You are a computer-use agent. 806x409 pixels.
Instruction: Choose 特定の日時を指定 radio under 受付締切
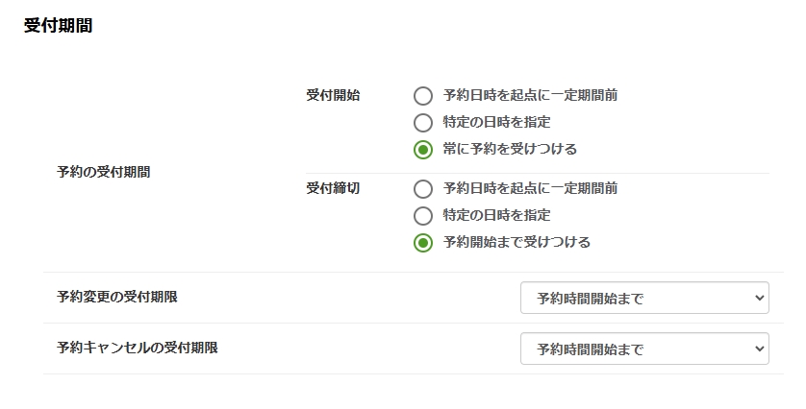[x=423, y=216]
